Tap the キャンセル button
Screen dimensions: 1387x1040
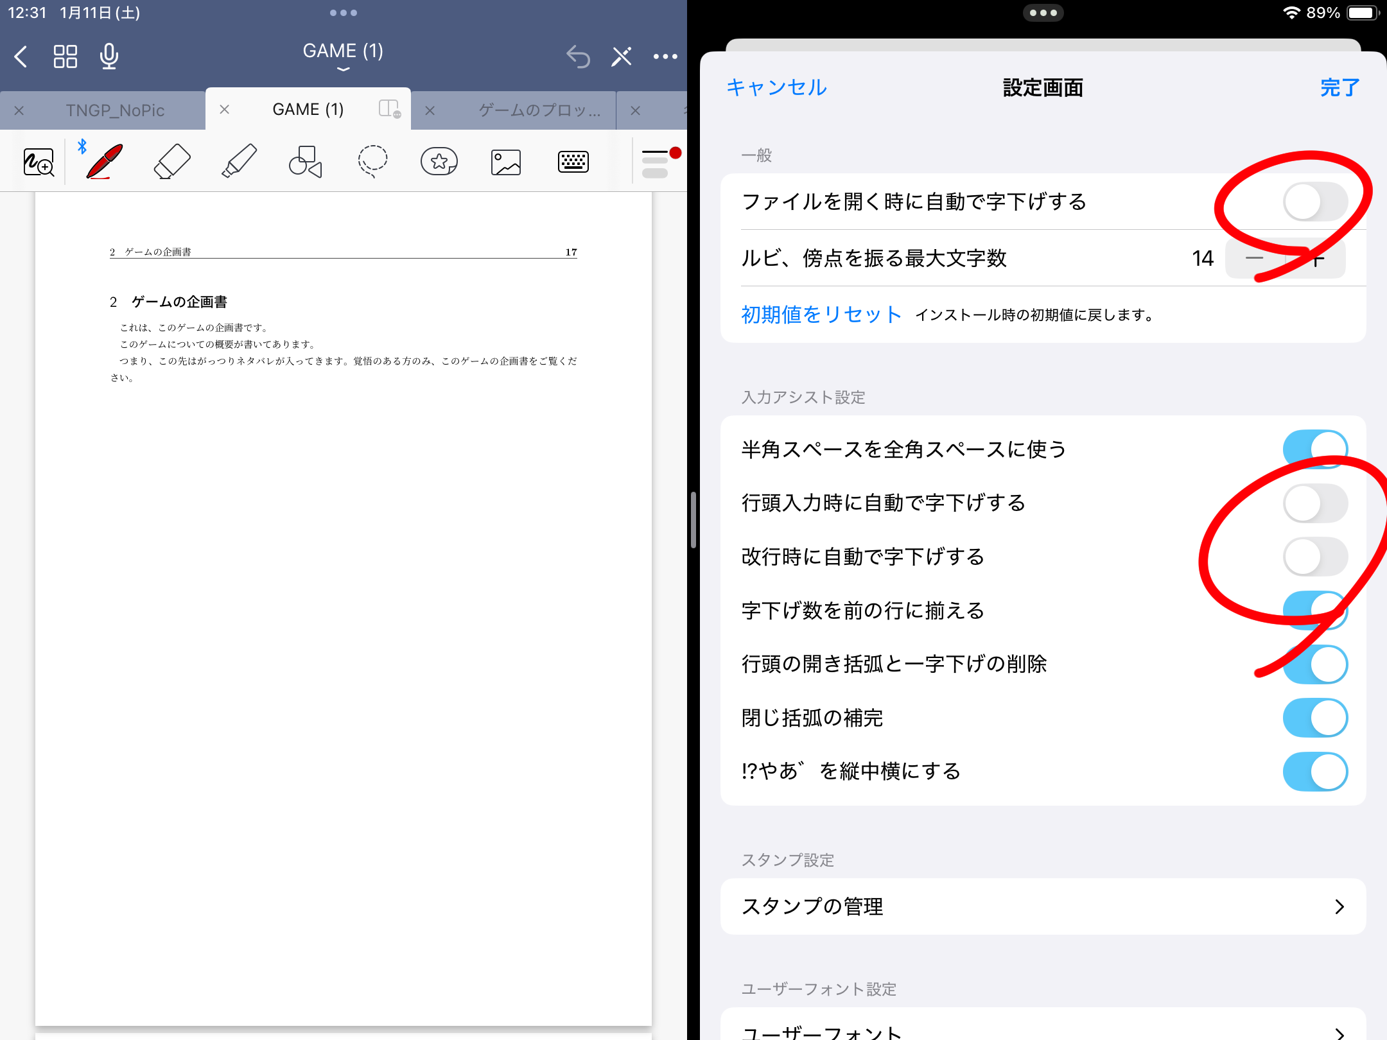[x=776, y=87]
